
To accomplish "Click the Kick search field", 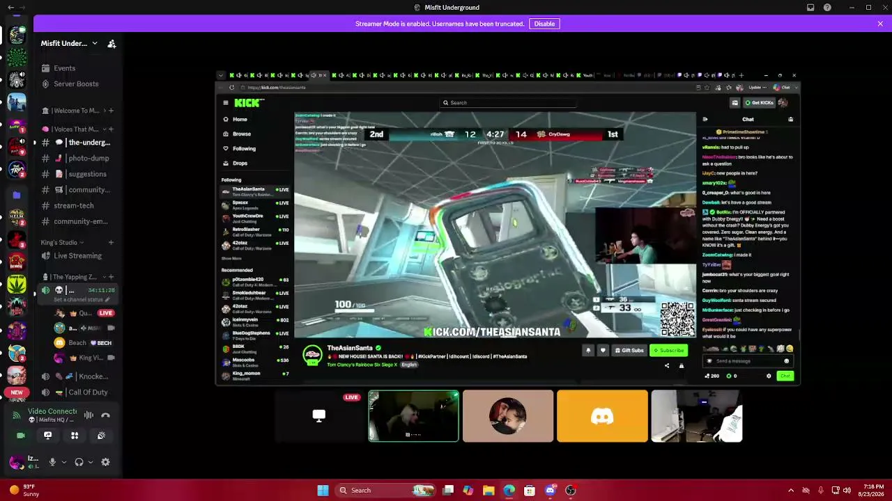I will point(509,103).
